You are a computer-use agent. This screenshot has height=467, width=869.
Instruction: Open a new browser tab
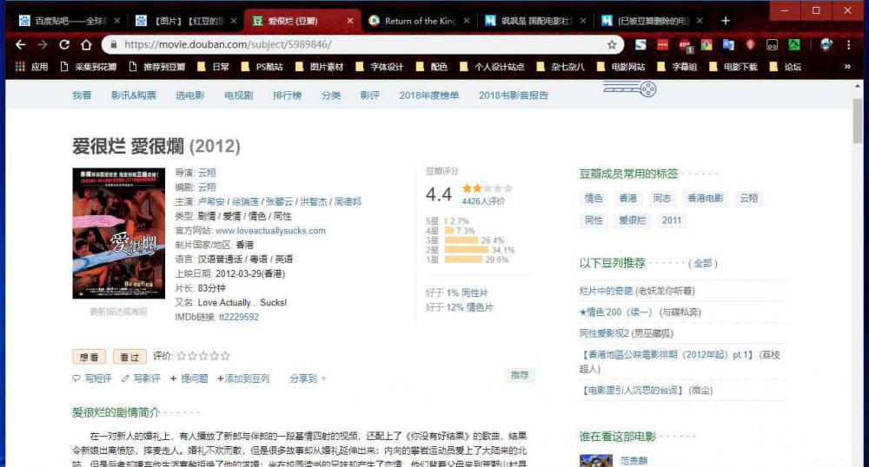[x=726, y=21]
